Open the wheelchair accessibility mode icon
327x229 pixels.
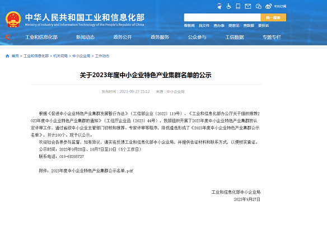pos(229,6)
